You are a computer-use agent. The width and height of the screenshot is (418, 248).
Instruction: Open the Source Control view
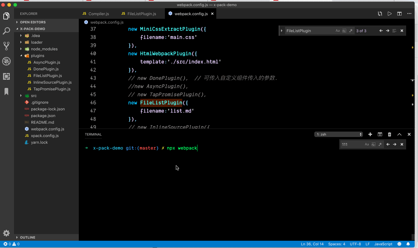click(6, 46)
